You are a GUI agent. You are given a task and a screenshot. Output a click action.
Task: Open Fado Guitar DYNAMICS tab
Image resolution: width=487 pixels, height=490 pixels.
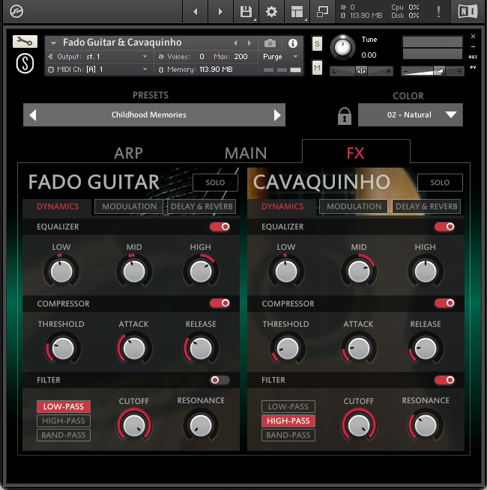point(58,206)
